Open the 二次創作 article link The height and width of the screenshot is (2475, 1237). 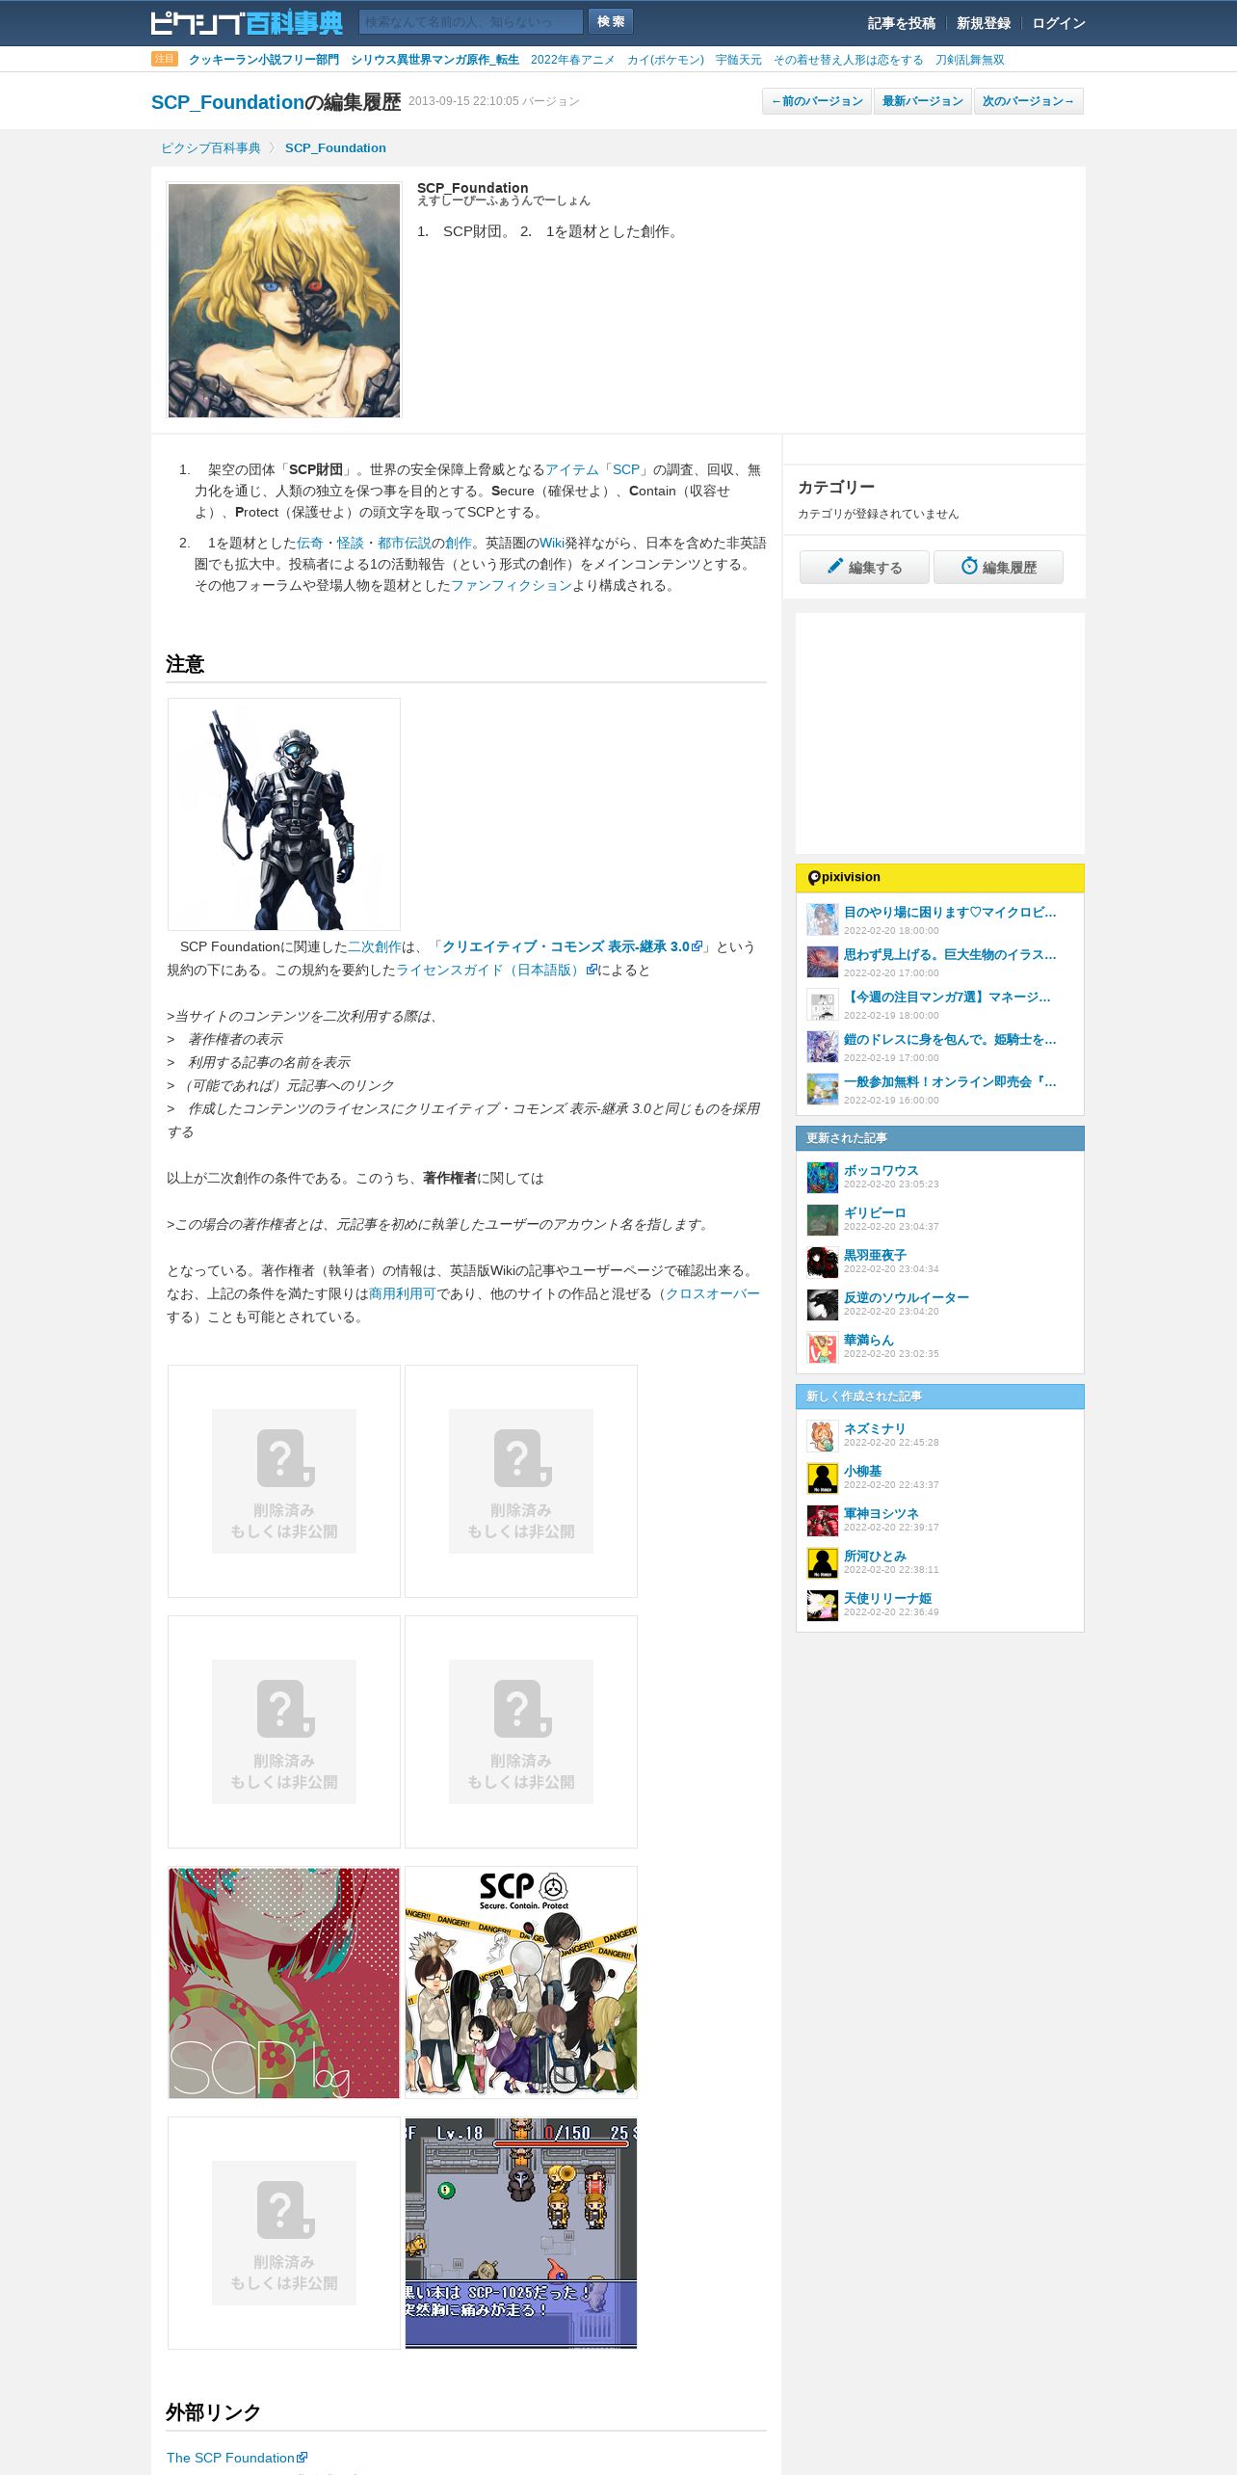click(x=374, y=946)
